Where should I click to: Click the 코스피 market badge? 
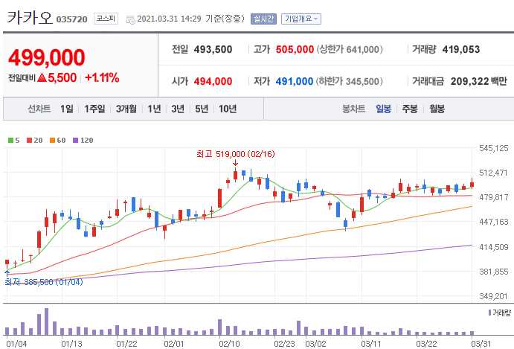(106, 19)
